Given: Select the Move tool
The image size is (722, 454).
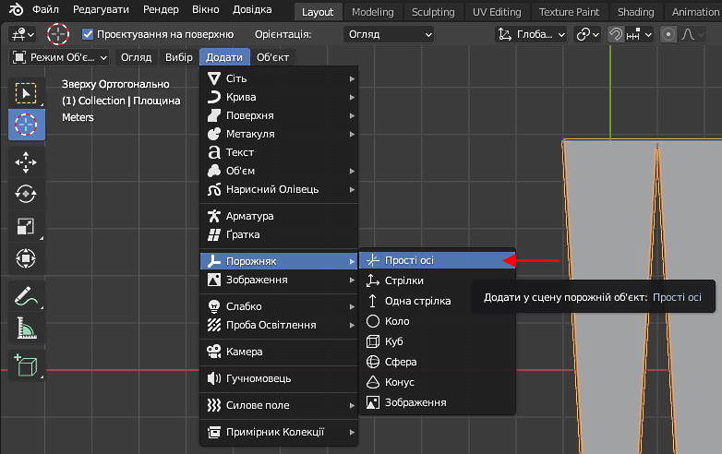Looking at the screenshot, I should (26, 161).
